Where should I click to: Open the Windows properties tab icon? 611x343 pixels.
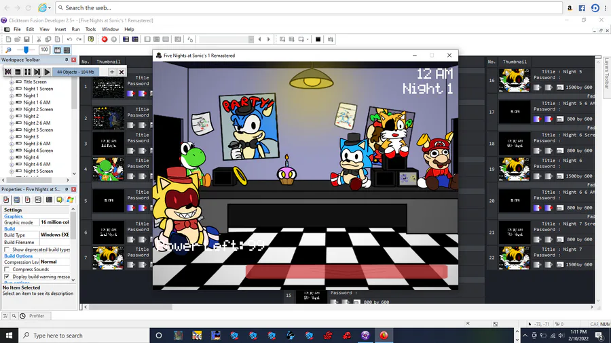pos(70,199)
